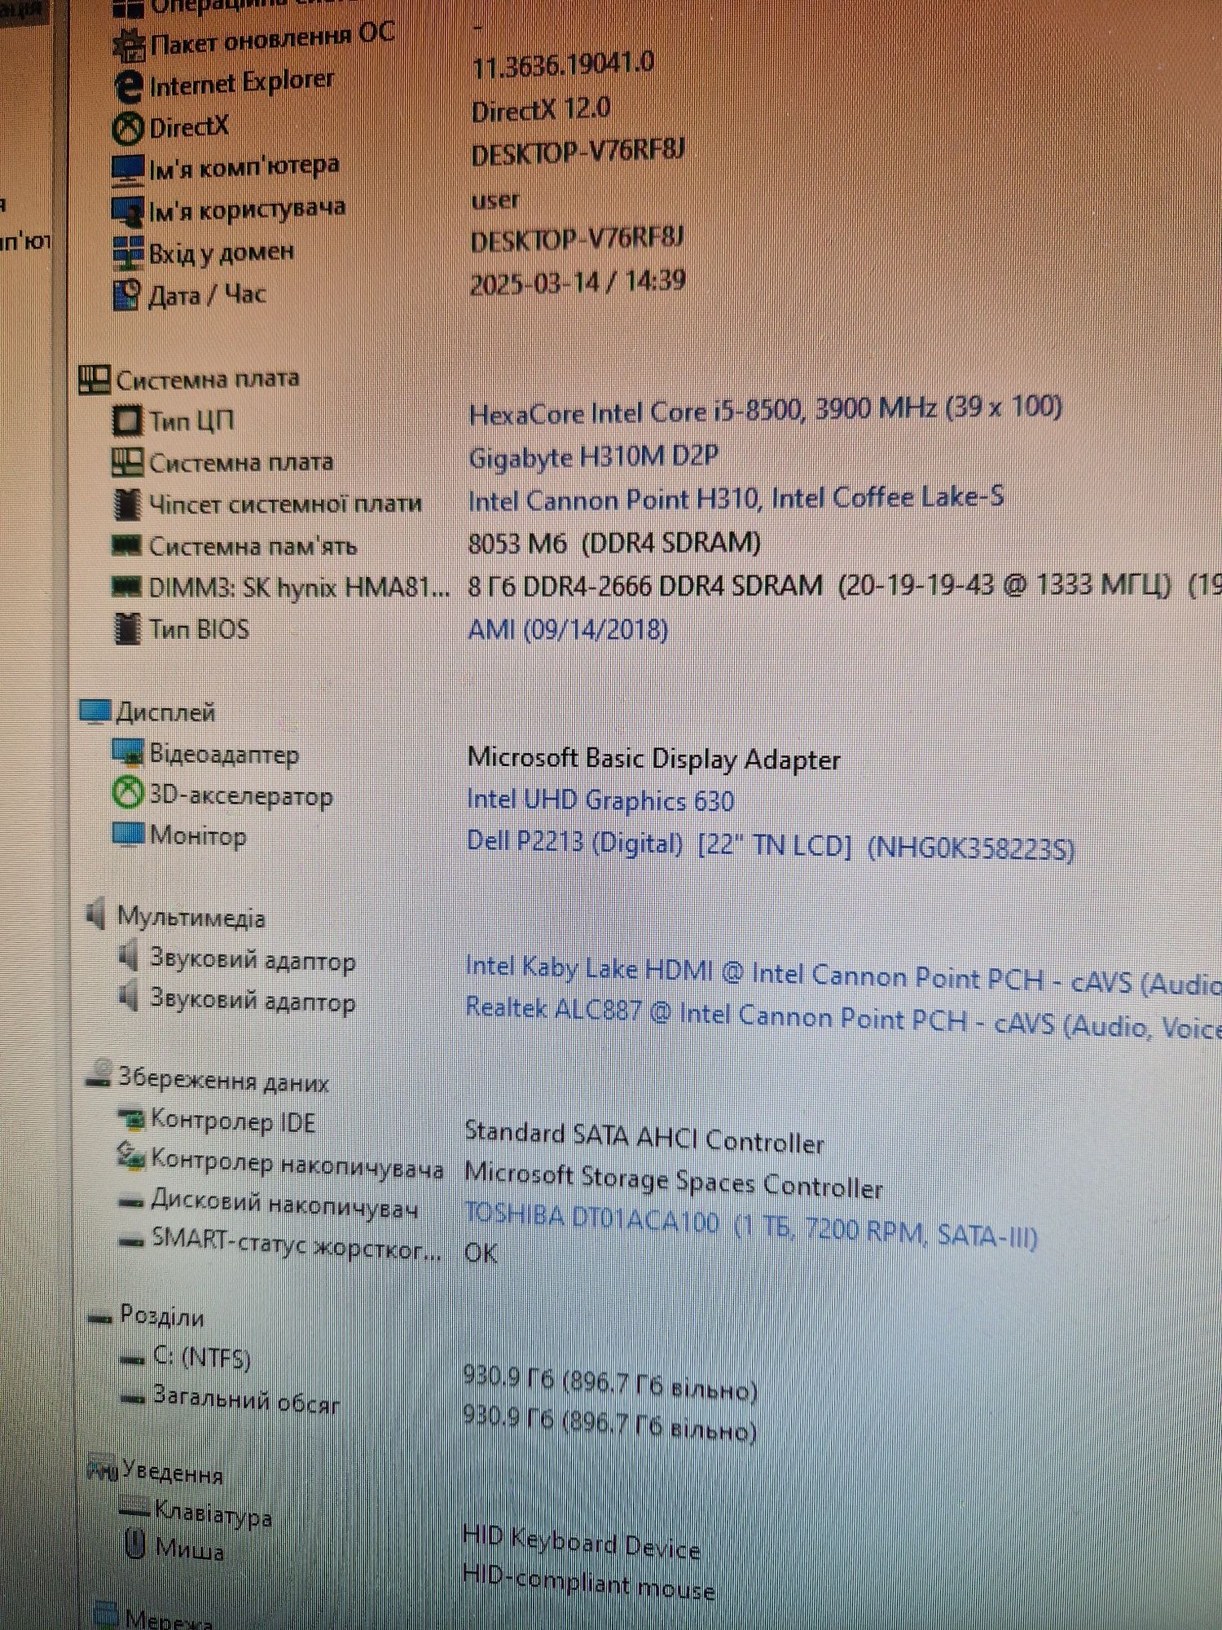Select the Дата / Час row label
The width and height of the screenshot is (1222, 1630).
[x=207, y=295]
